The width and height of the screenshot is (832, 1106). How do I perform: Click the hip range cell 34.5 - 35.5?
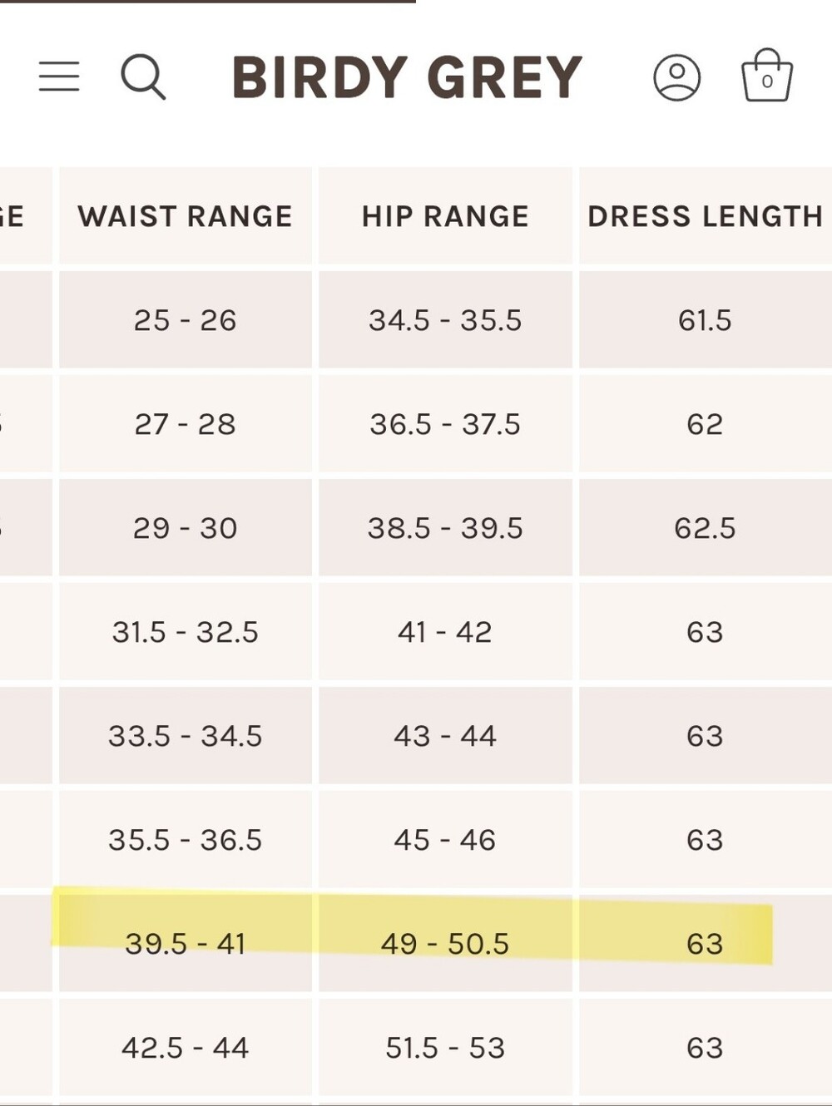(x=445, y=319)
